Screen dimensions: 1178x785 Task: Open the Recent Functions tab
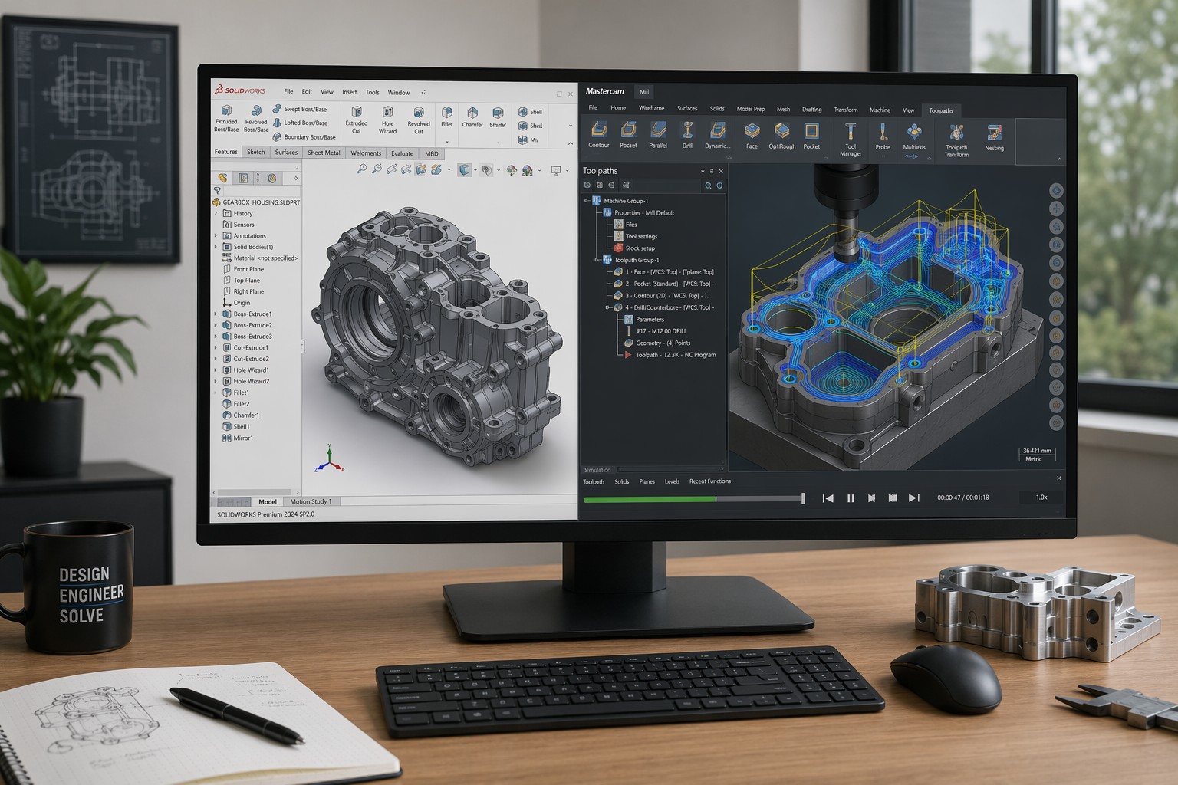pos(710,481)
